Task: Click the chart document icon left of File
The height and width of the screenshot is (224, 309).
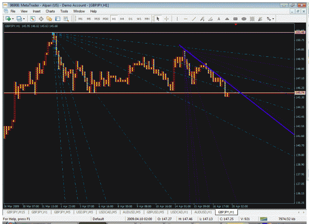Action: pos(6,11)
